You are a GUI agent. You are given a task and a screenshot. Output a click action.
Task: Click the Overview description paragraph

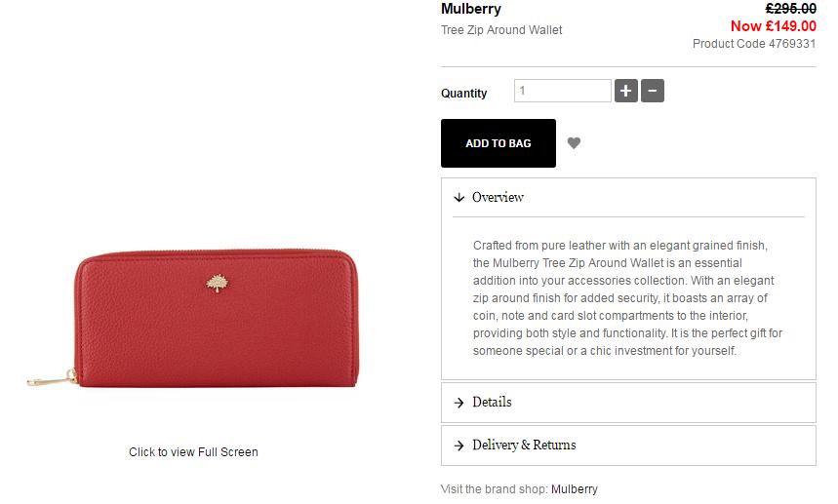tap(627, 298)
